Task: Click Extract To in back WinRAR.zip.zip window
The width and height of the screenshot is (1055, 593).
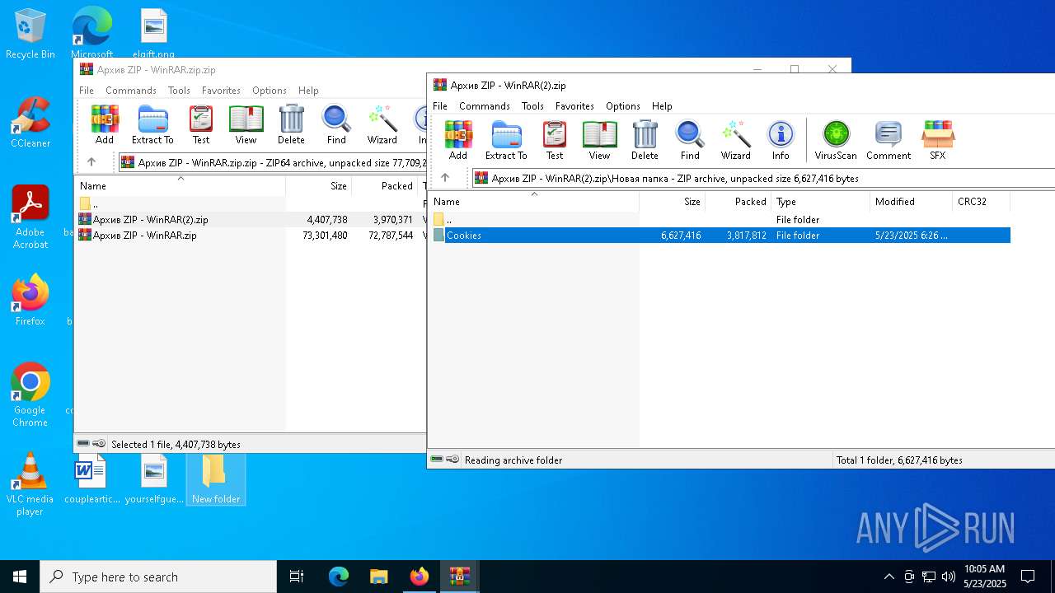Action: (x=152, y=124)
